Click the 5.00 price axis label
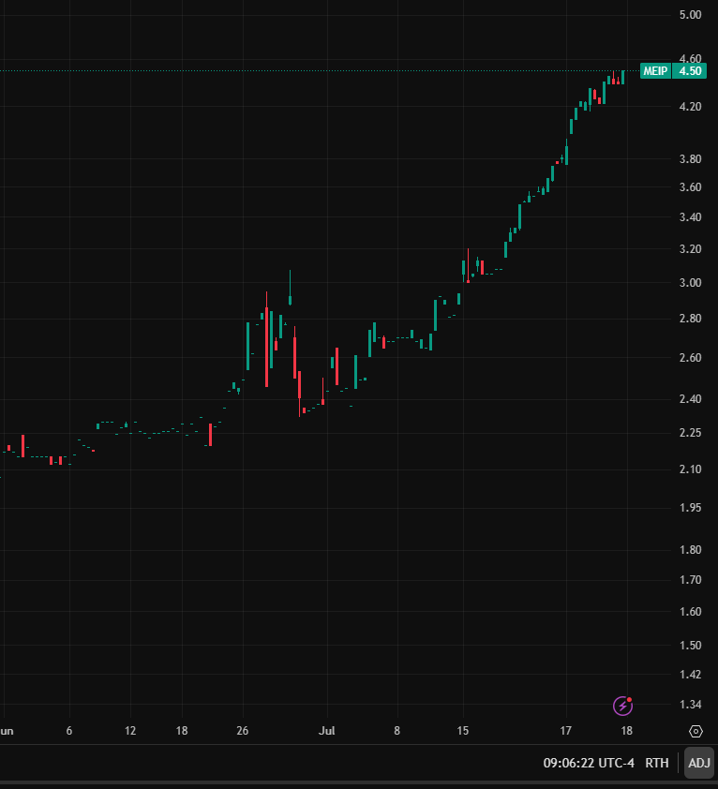The image size is (718, 789). click(x=690, y=15)
